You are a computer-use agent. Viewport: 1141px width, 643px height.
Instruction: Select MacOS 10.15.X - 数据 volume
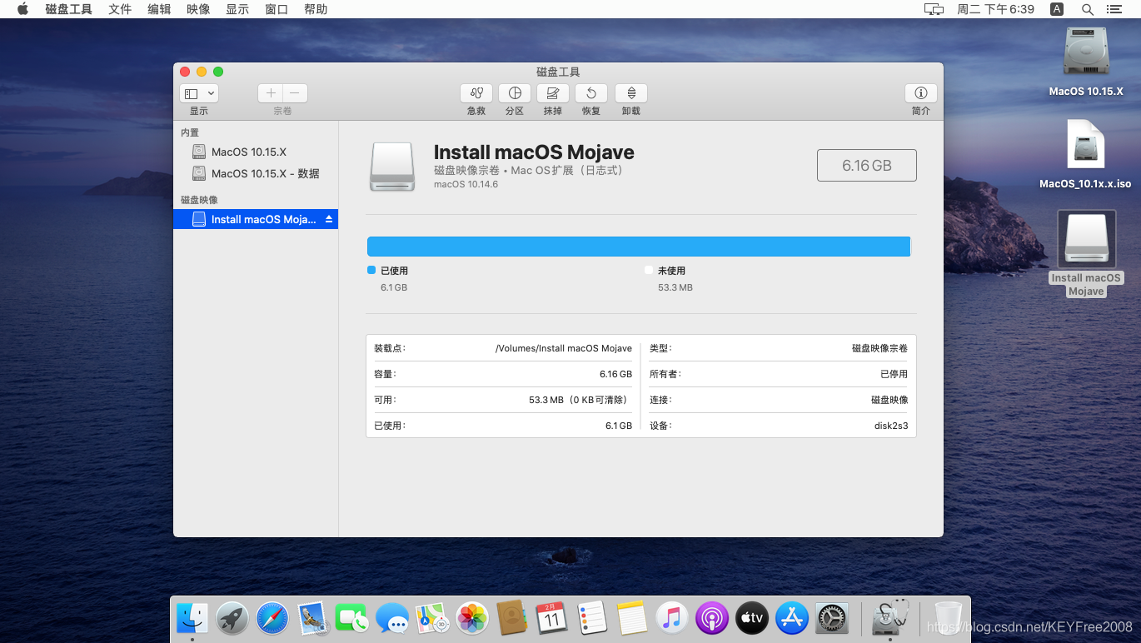pyautogui.click(x=255, y=173)
